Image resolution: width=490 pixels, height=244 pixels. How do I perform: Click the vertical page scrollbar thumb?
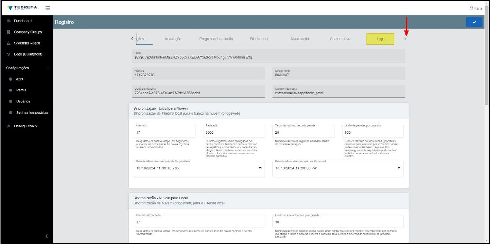pyautogui.click(x=486, y=55)
